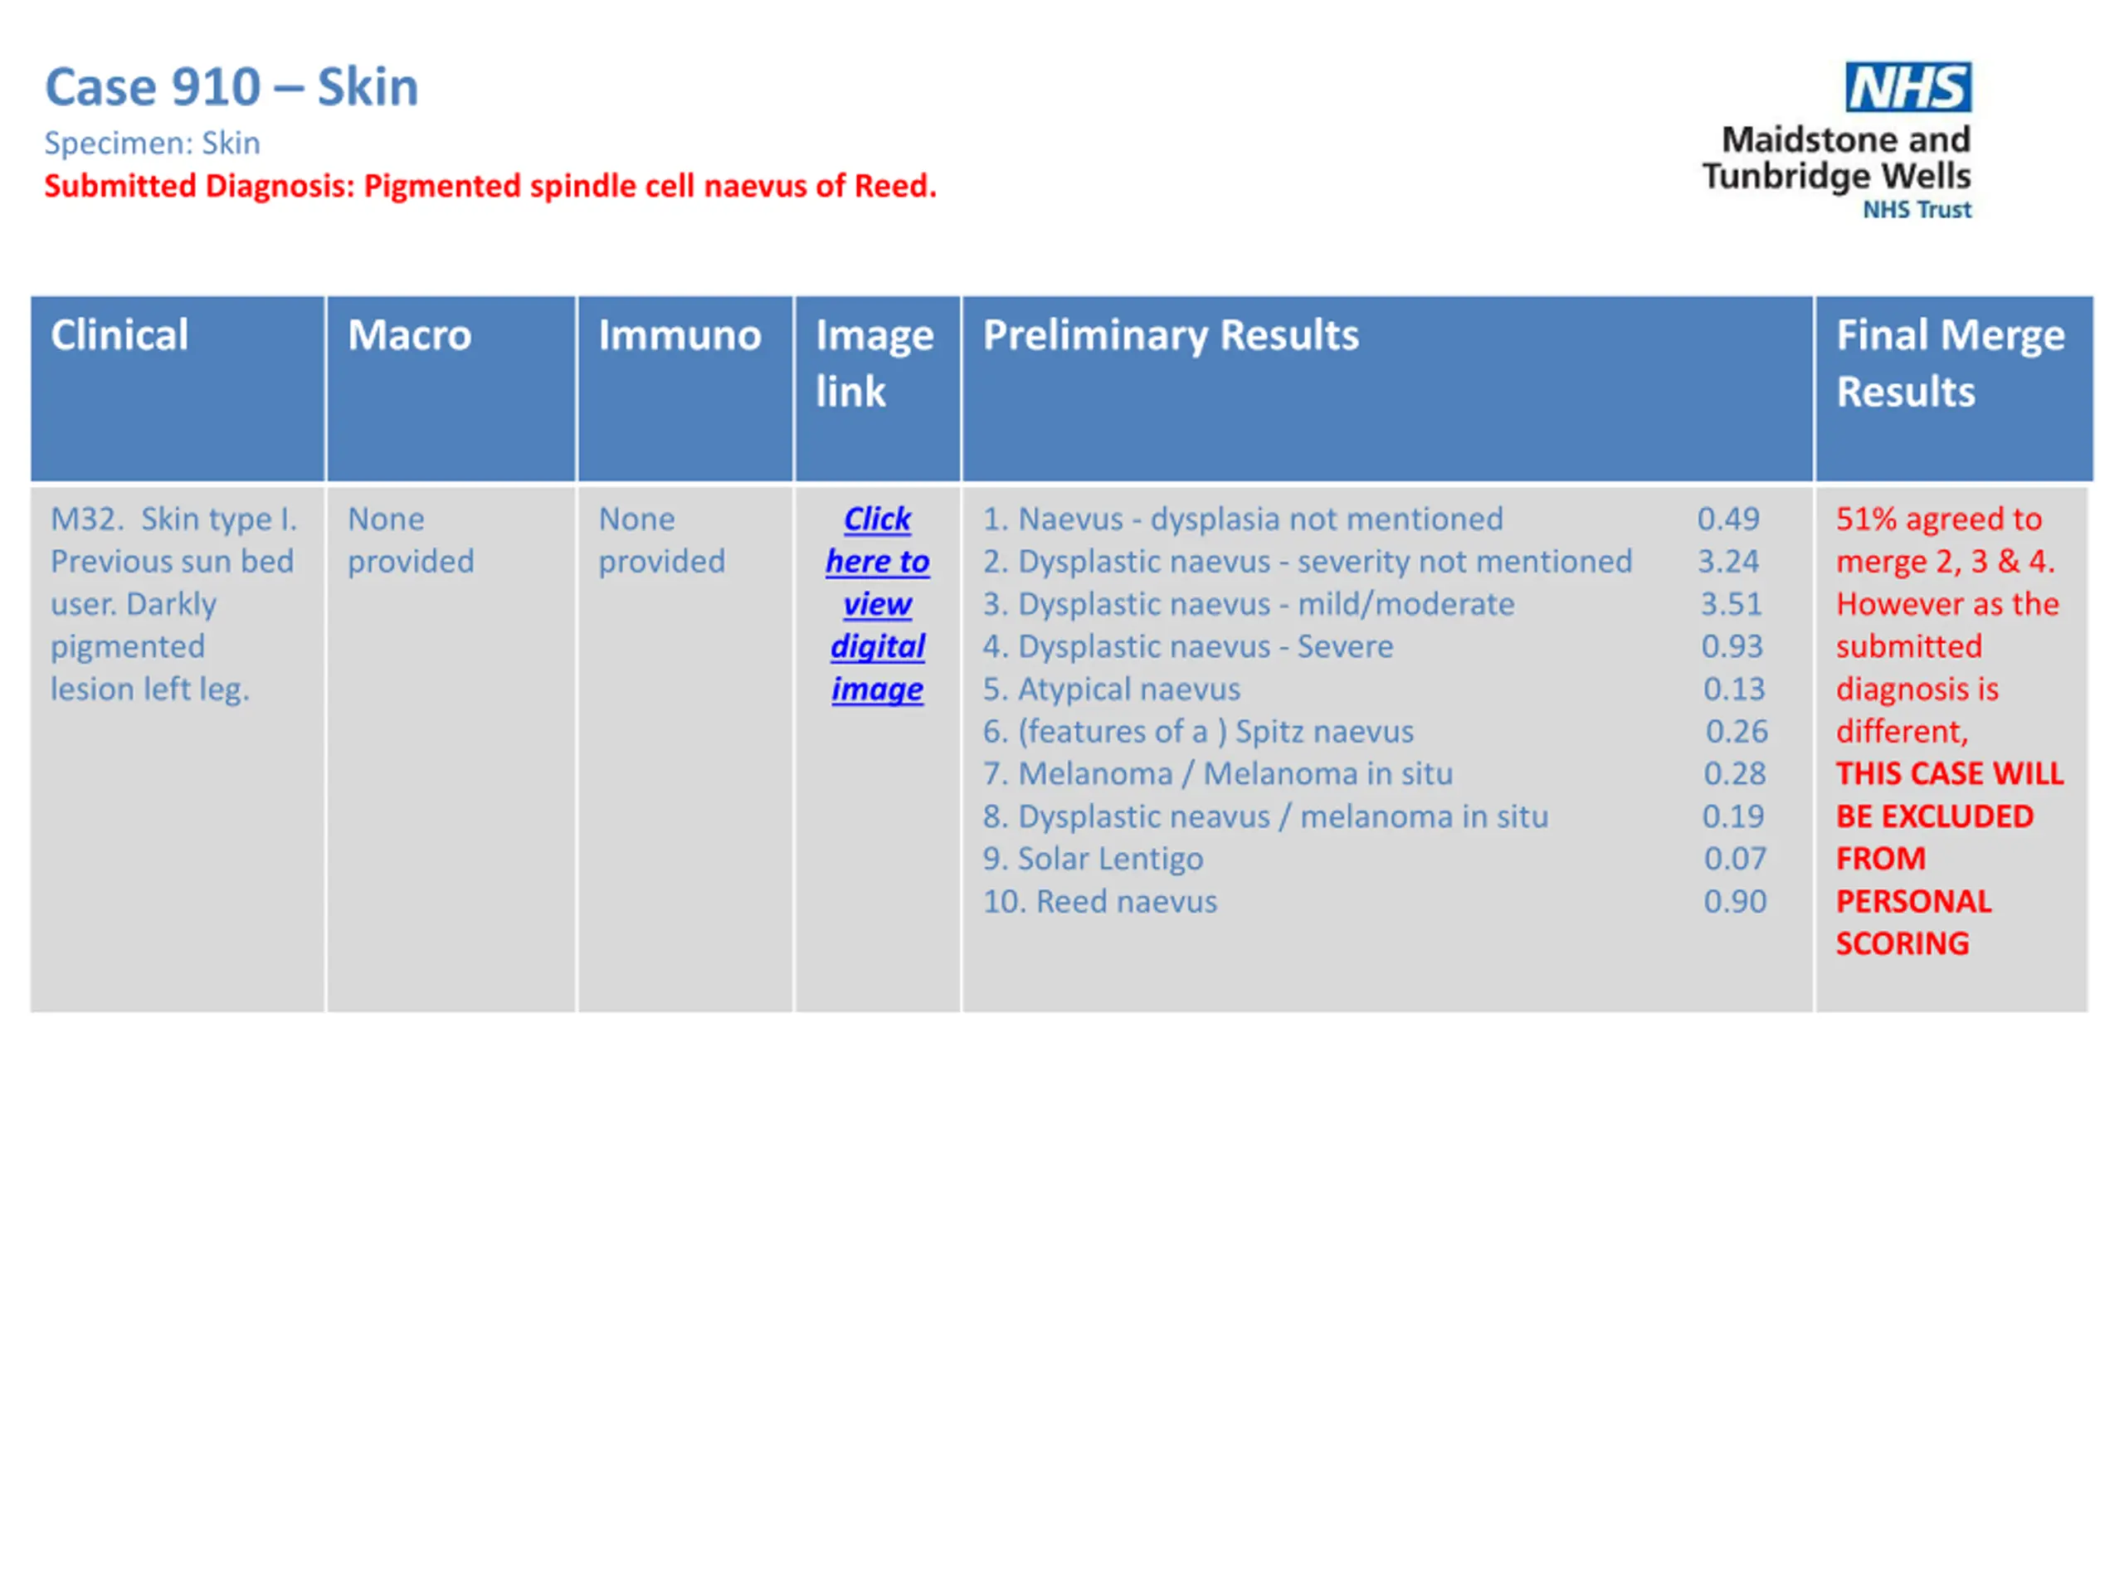Click the 'Macro' column header
2124x1593 pixels.
(451, 388)
